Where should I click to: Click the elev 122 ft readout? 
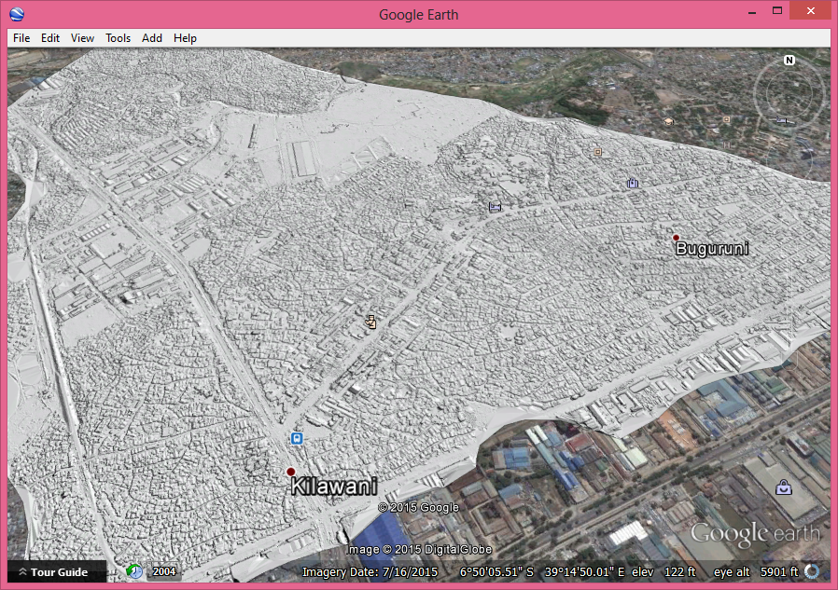(x=663, y=572)
